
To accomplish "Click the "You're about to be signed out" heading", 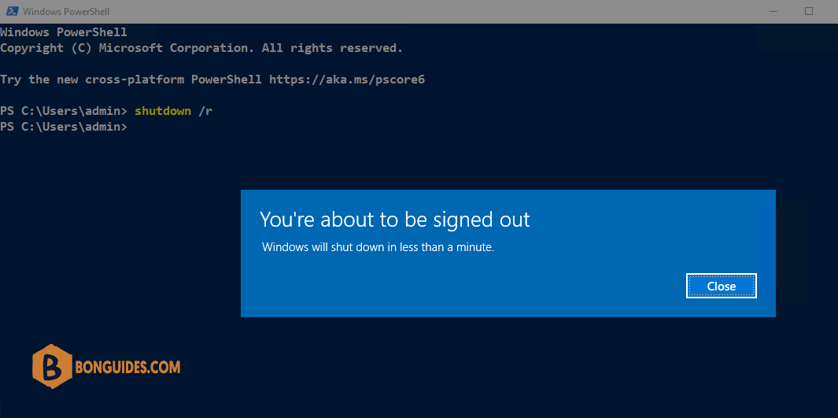I will [394, 220].
